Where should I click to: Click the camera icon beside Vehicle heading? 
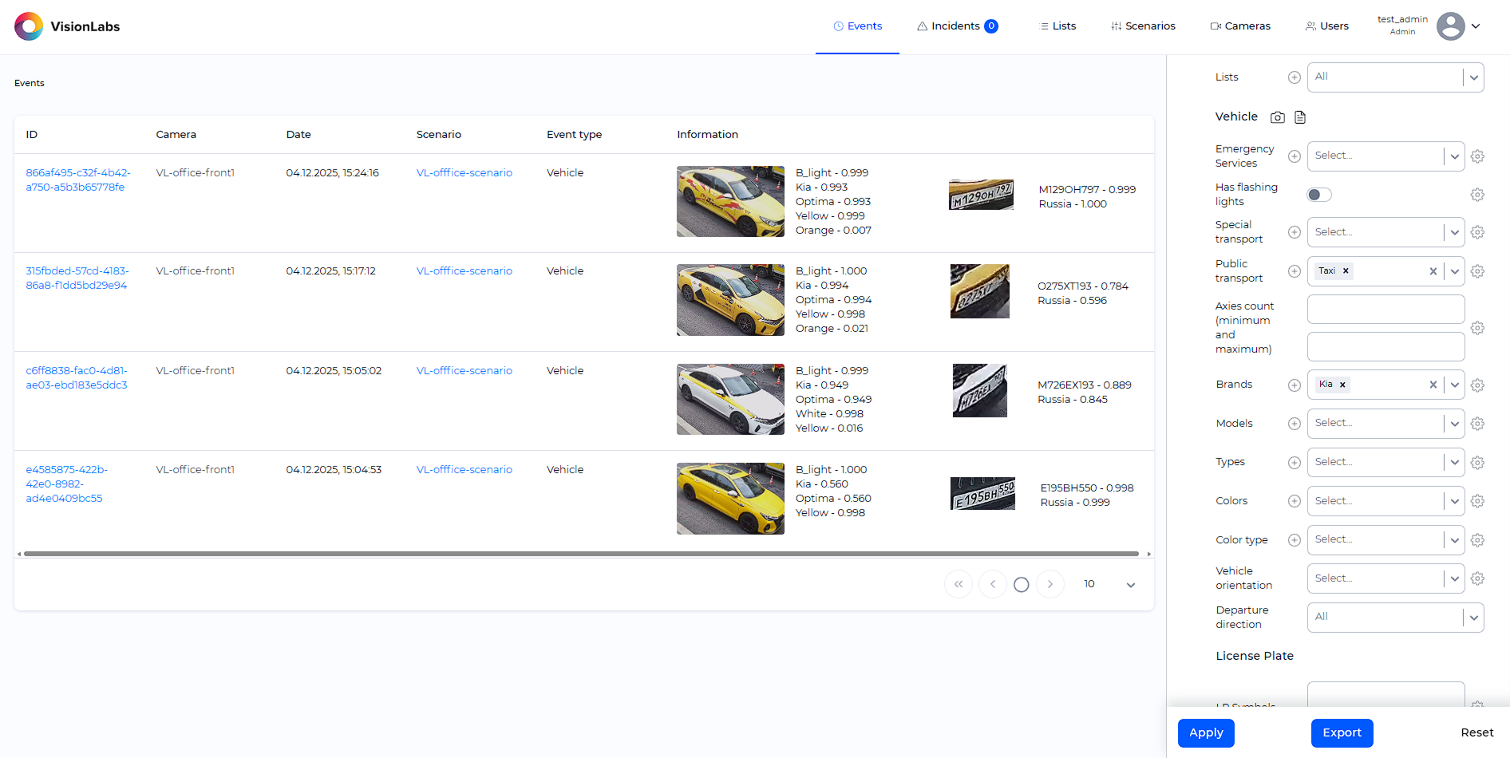(x=1277, y=116)
